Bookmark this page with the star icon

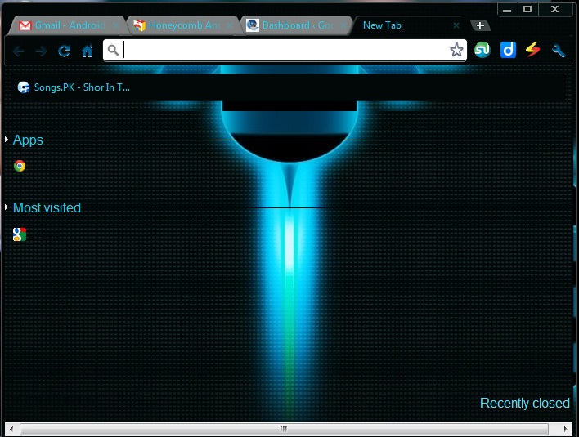click(456, 50)
